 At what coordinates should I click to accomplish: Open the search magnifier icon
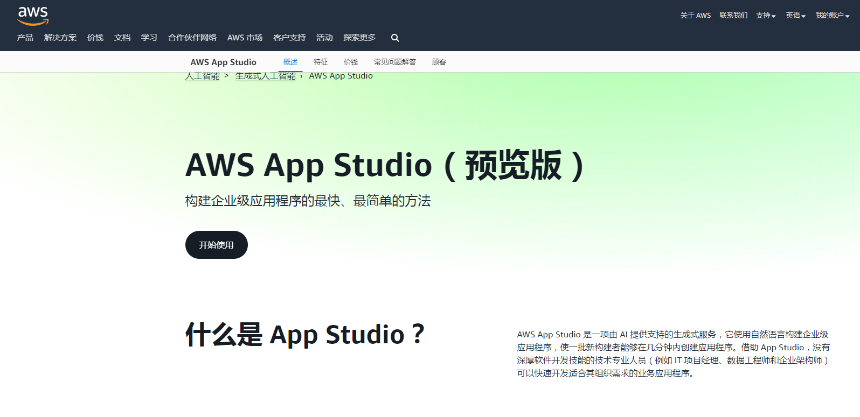tap(395, 38)
